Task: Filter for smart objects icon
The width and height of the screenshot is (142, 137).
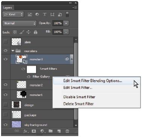Action: pyautogui.click(x=60, y=15)
